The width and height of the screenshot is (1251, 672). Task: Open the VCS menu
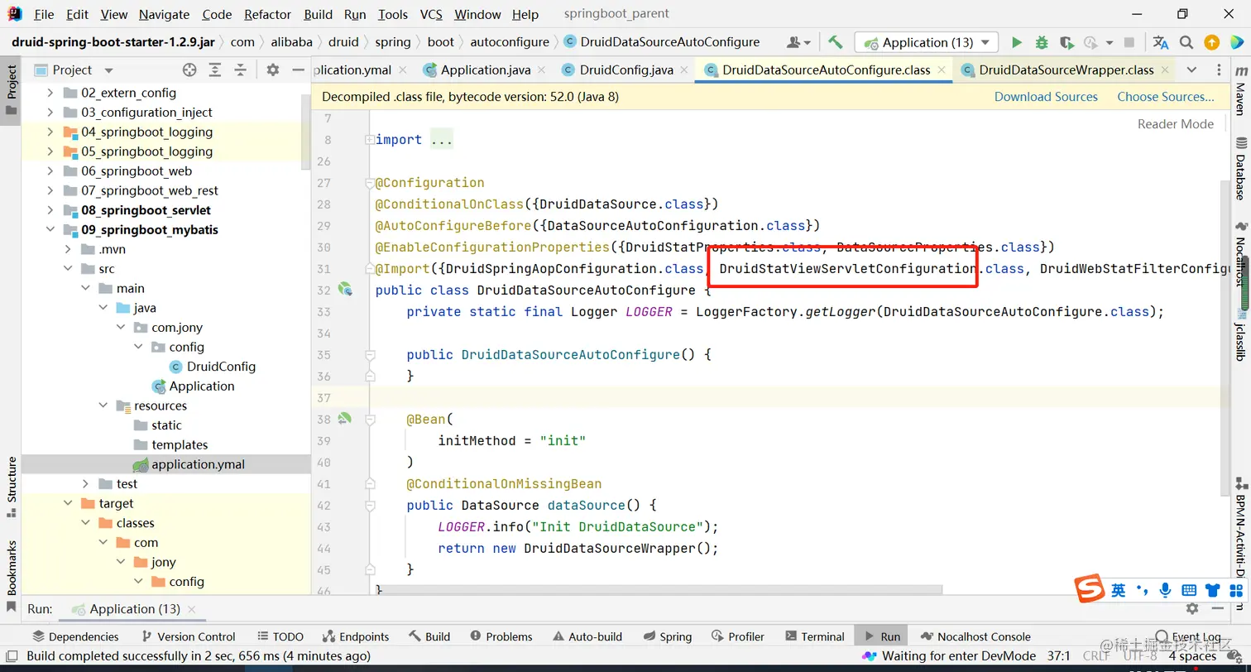pyautogui.click(x=431, y=14)
